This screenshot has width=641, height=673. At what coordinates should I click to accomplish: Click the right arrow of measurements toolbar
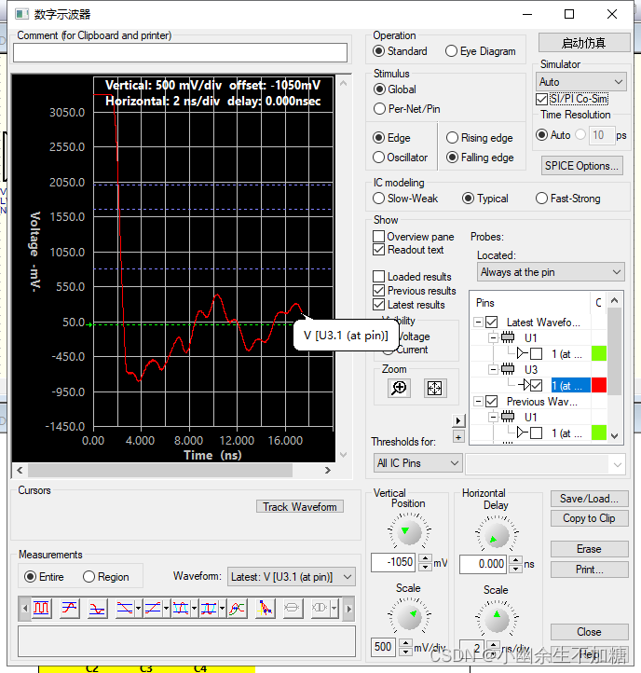tap(348, 609)
